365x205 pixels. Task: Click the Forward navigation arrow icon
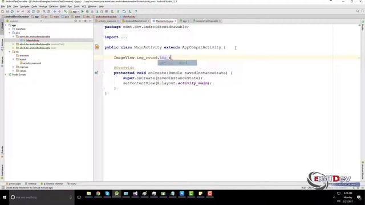click(59, 11)
